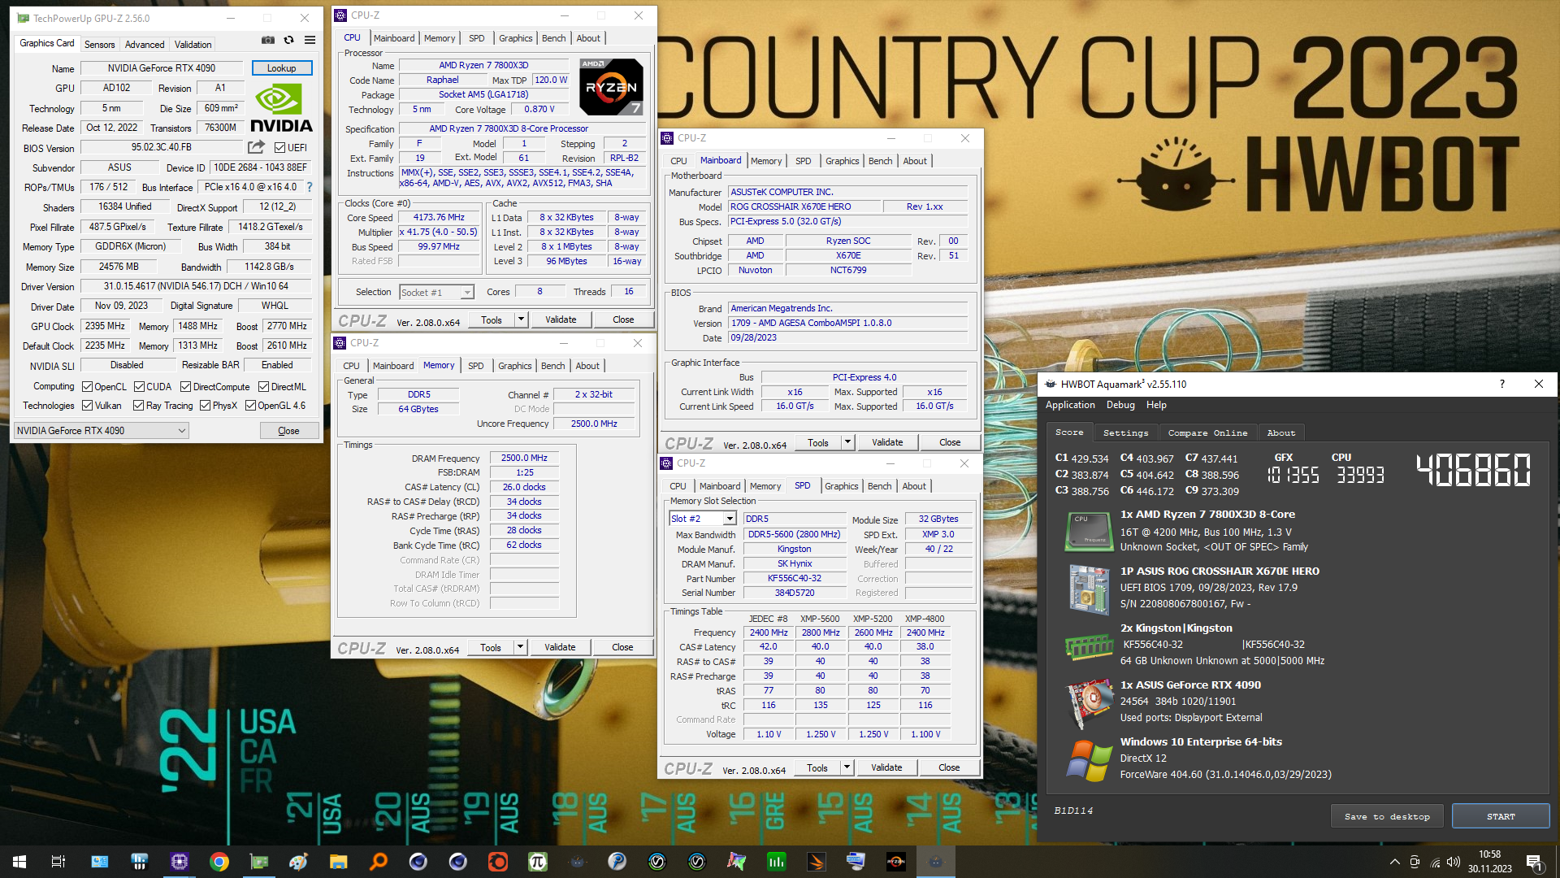Toggle the OpenGL 4.6 checkbox
This screenshot has height=878, width=1560.
pyautogui.click(x=250, y=406)
